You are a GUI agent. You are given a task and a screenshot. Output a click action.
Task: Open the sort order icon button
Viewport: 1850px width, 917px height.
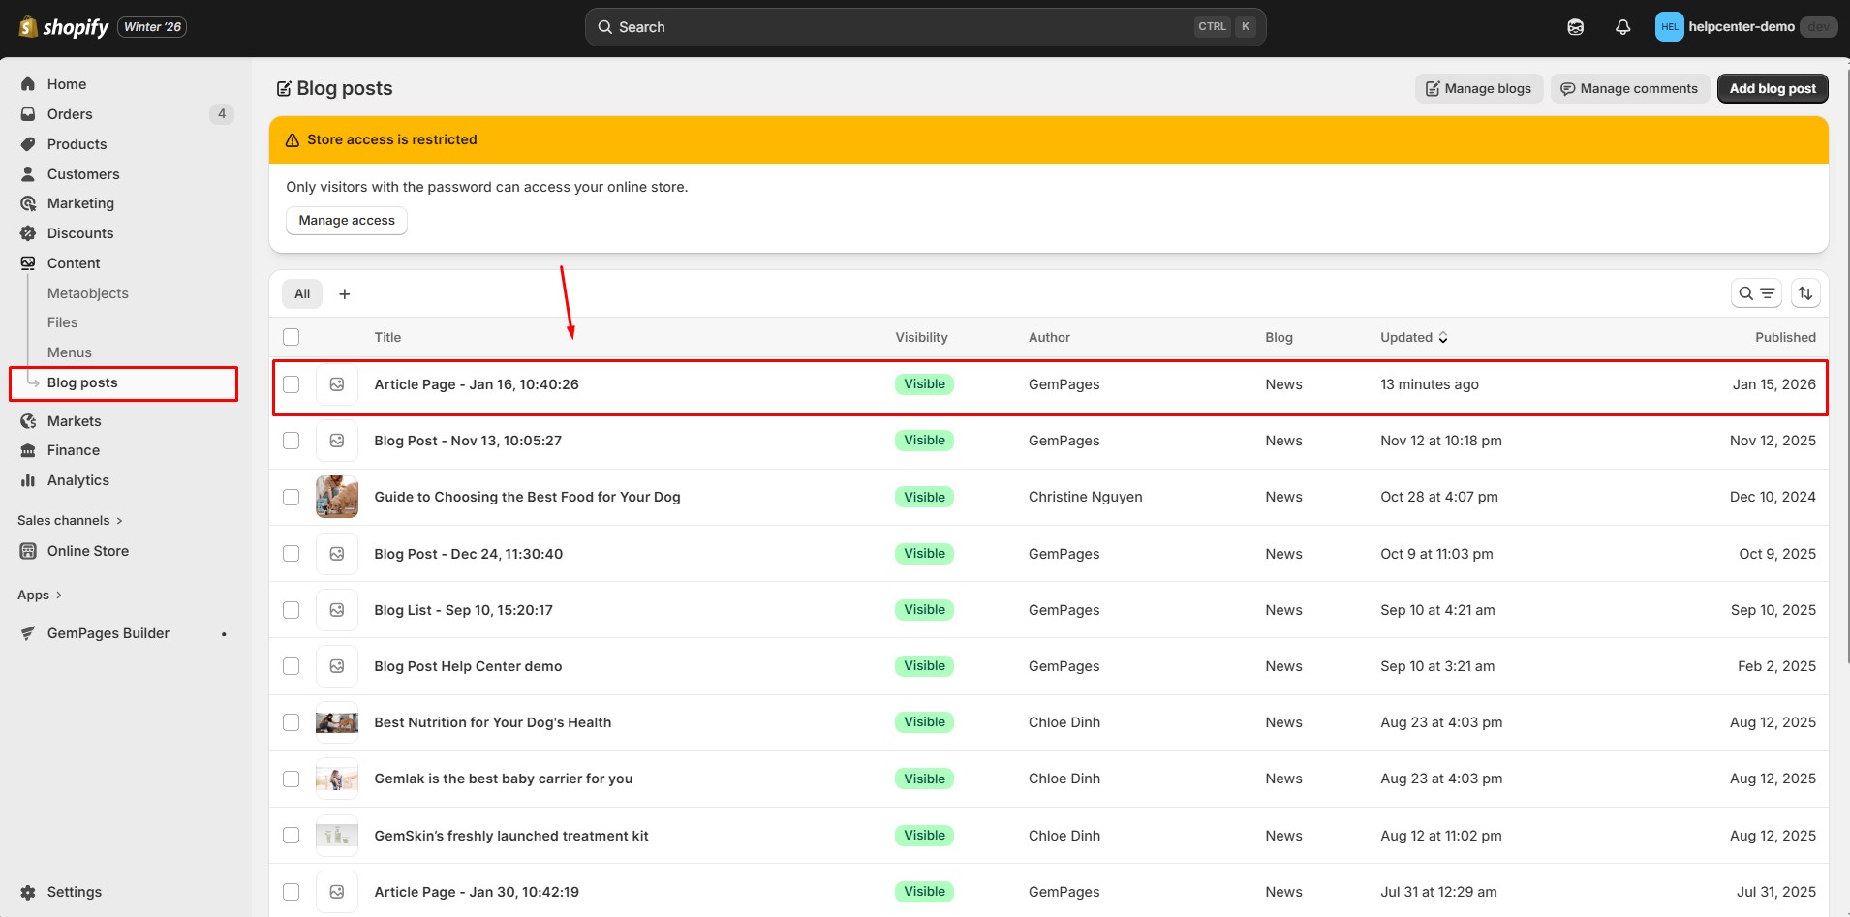click(x=1804, y=293)
